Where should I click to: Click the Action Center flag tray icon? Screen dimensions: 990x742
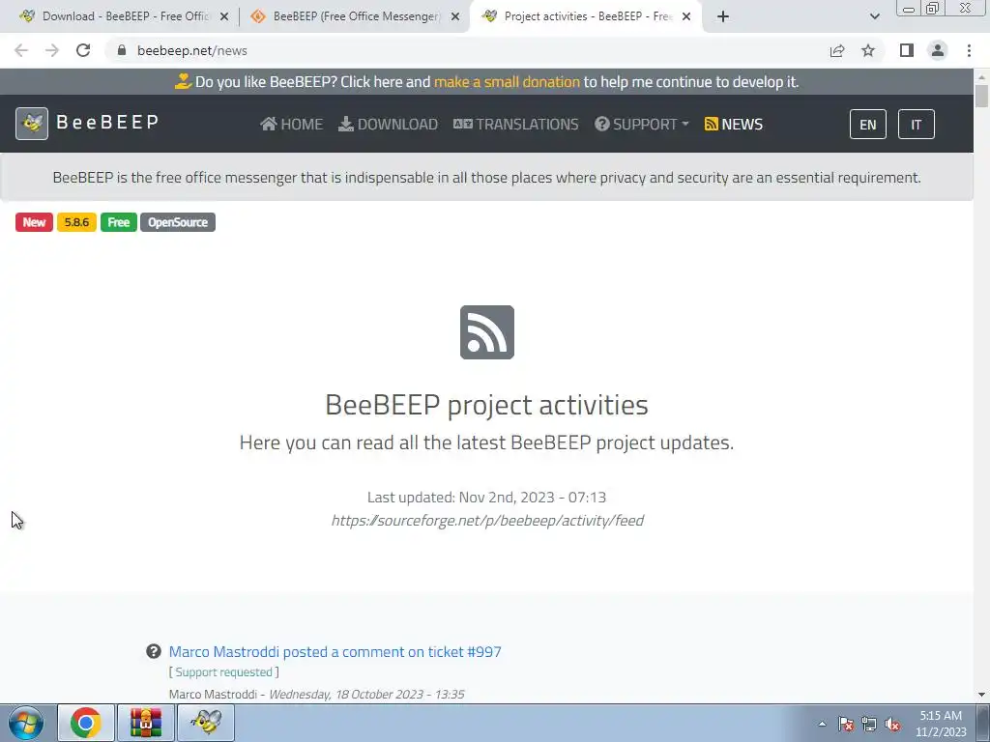pyautogui.click(x=846, y=725)
